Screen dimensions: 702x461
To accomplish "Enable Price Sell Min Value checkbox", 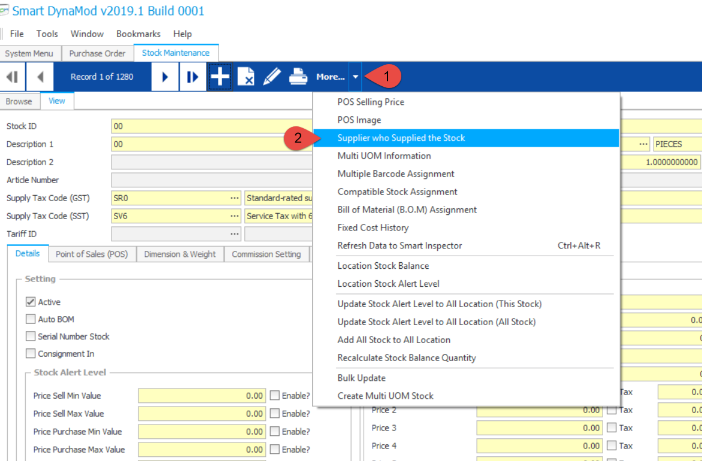I will click(275, 396).
